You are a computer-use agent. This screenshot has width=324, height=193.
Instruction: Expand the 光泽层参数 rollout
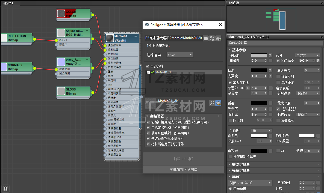pyautogui.click(x=229, y=171)
